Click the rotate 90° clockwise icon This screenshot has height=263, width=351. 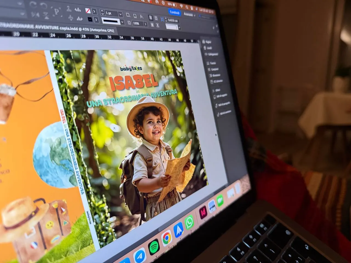pyautogui.click(x=33, y=5)
